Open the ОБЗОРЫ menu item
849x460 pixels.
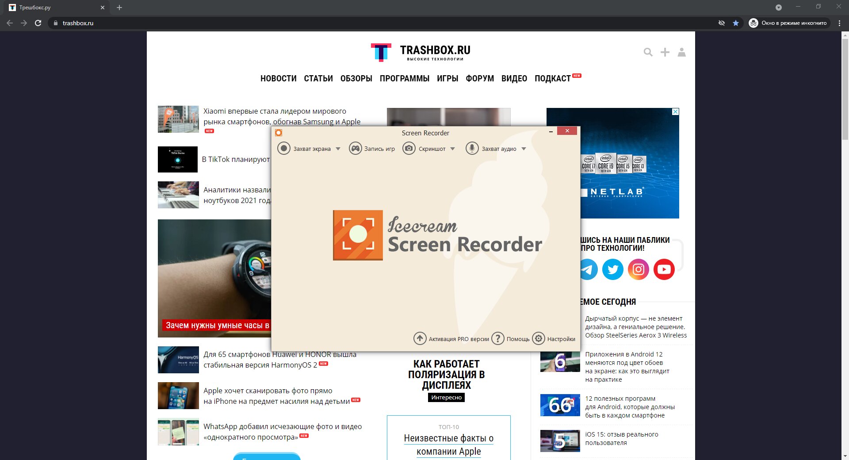pos(356,78)
